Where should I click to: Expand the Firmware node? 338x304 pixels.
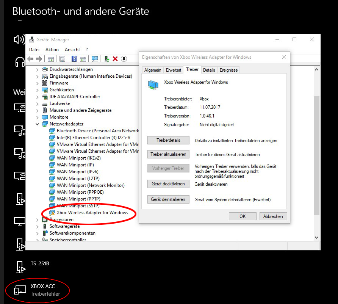point(37,83)
